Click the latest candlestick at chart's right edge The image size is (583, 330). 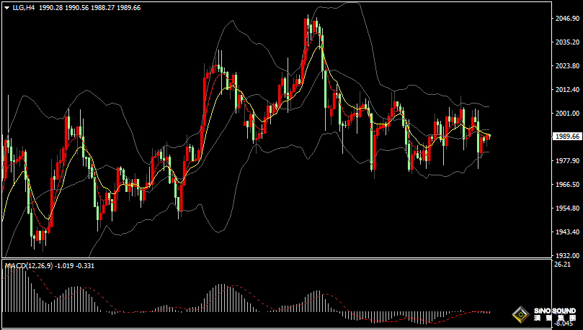(488, 137)
